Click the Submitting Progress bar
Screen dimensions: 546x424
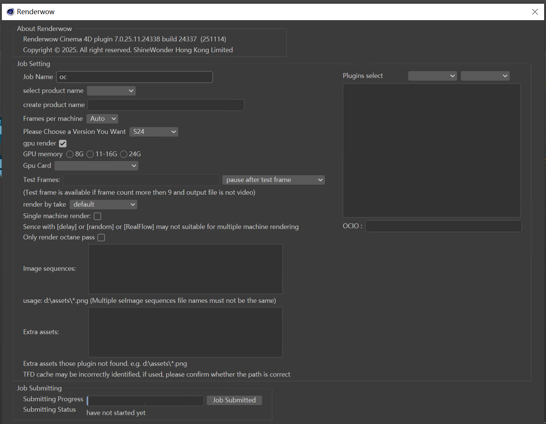145,401
